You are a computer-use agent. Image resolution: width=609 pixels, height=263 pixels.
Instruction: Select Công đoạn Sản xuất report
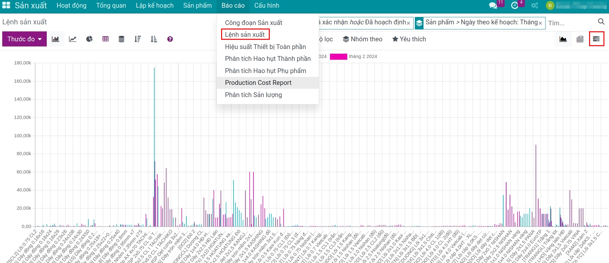(267, 23)
